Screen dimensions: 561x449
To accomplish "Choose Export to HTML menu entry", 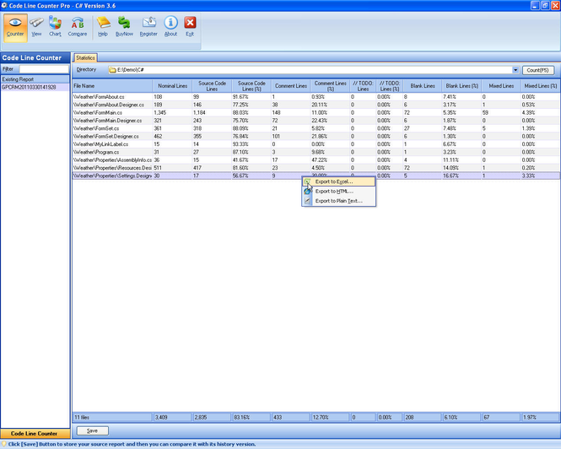I will coord(339,192).
